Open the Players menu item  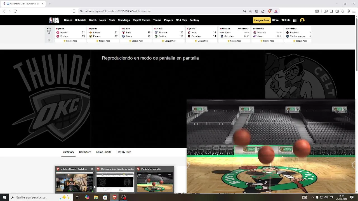click(x=168, y=20)
